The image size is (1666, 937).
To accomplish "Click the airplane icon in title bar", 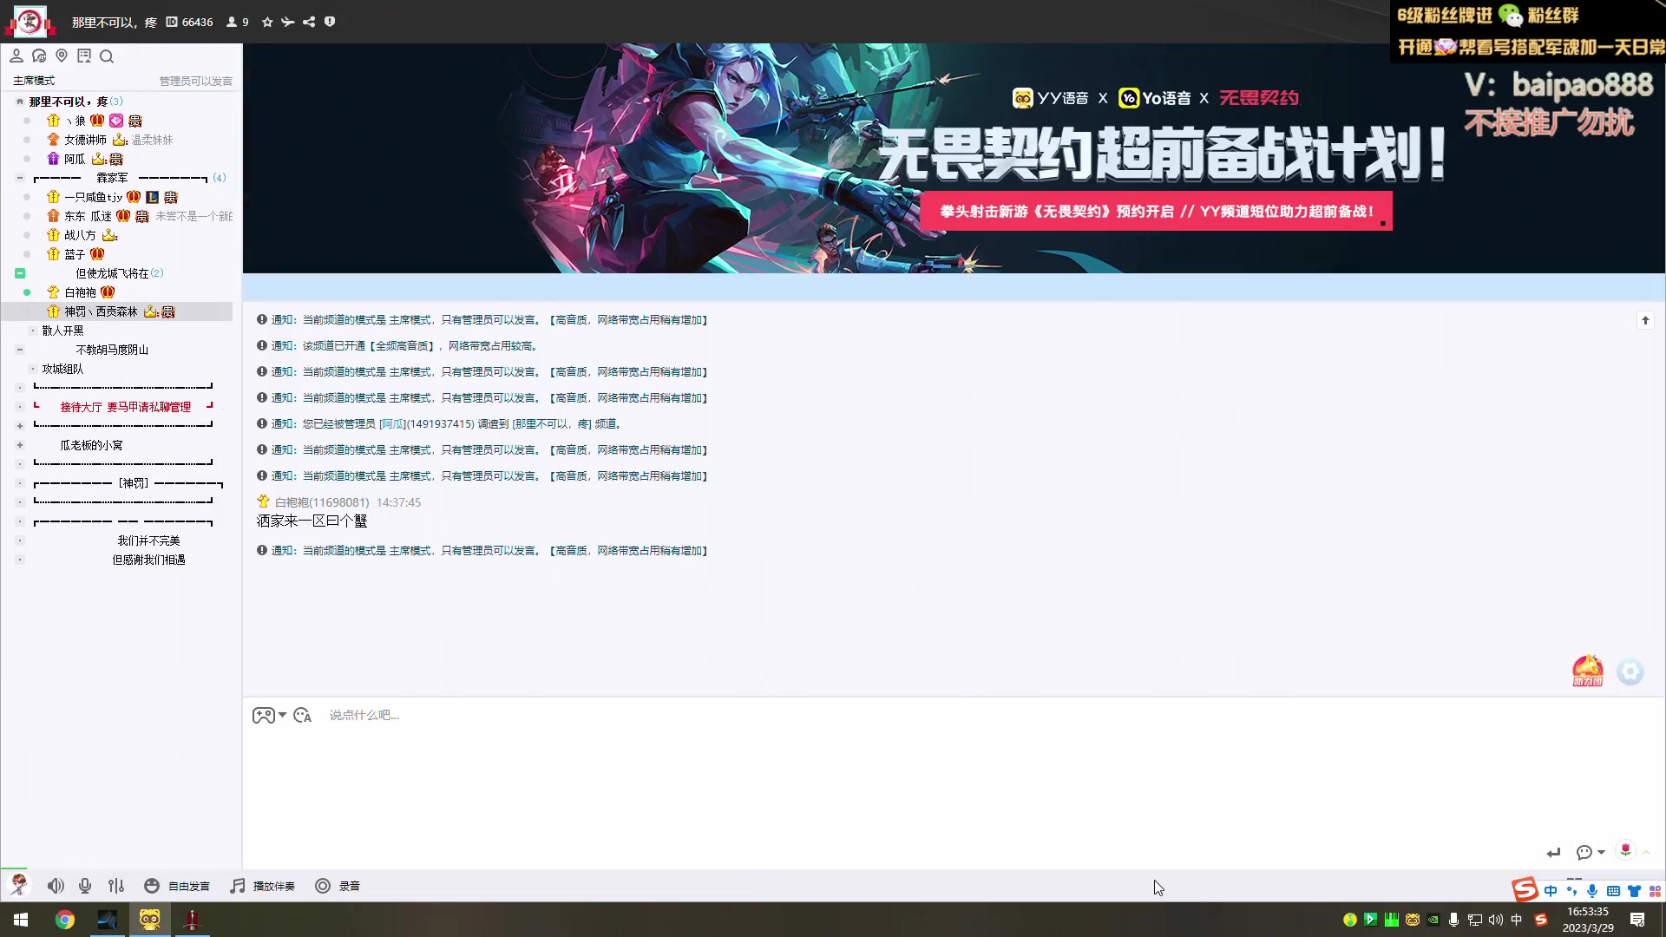I will click(288, 22).
